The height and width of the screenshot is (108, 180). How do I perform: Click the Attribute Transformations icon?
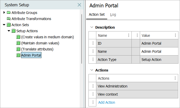point(9,19)
